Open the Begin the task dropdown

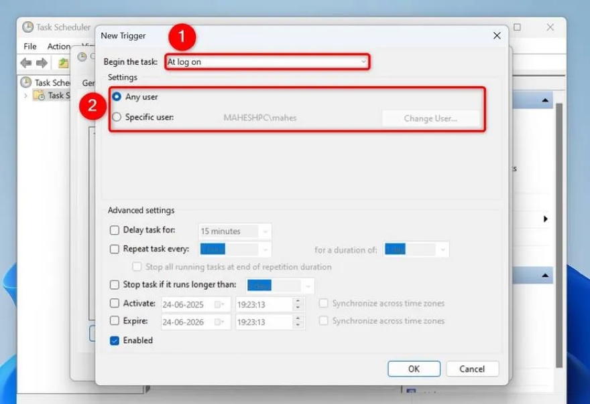tap(364, 62)
